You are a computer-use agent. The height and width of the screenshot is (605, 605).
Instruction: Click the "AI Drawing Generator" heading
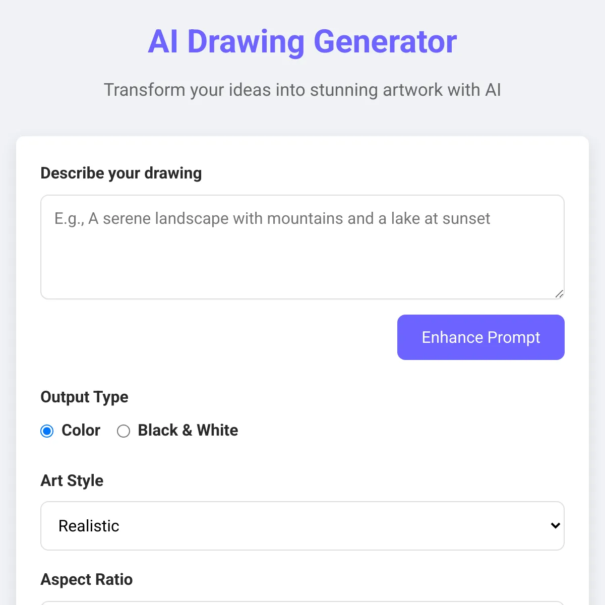point(302,41)
